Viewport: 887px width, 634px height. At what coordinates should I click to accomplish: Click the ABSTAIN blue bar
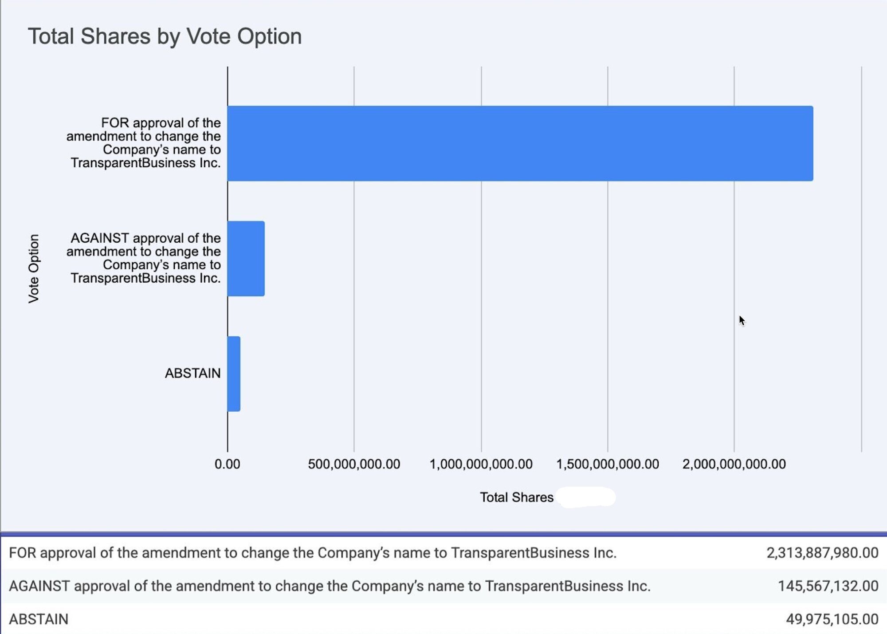coord(234,374)
